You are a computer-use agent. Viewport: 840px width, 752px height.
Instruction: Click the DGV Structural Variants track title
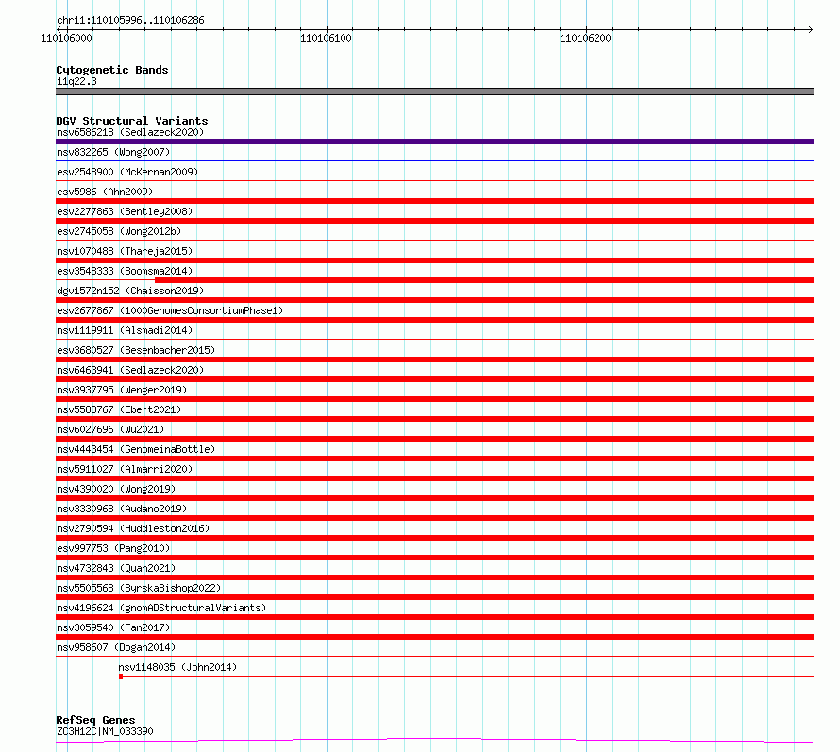click(x=132, y=121)
